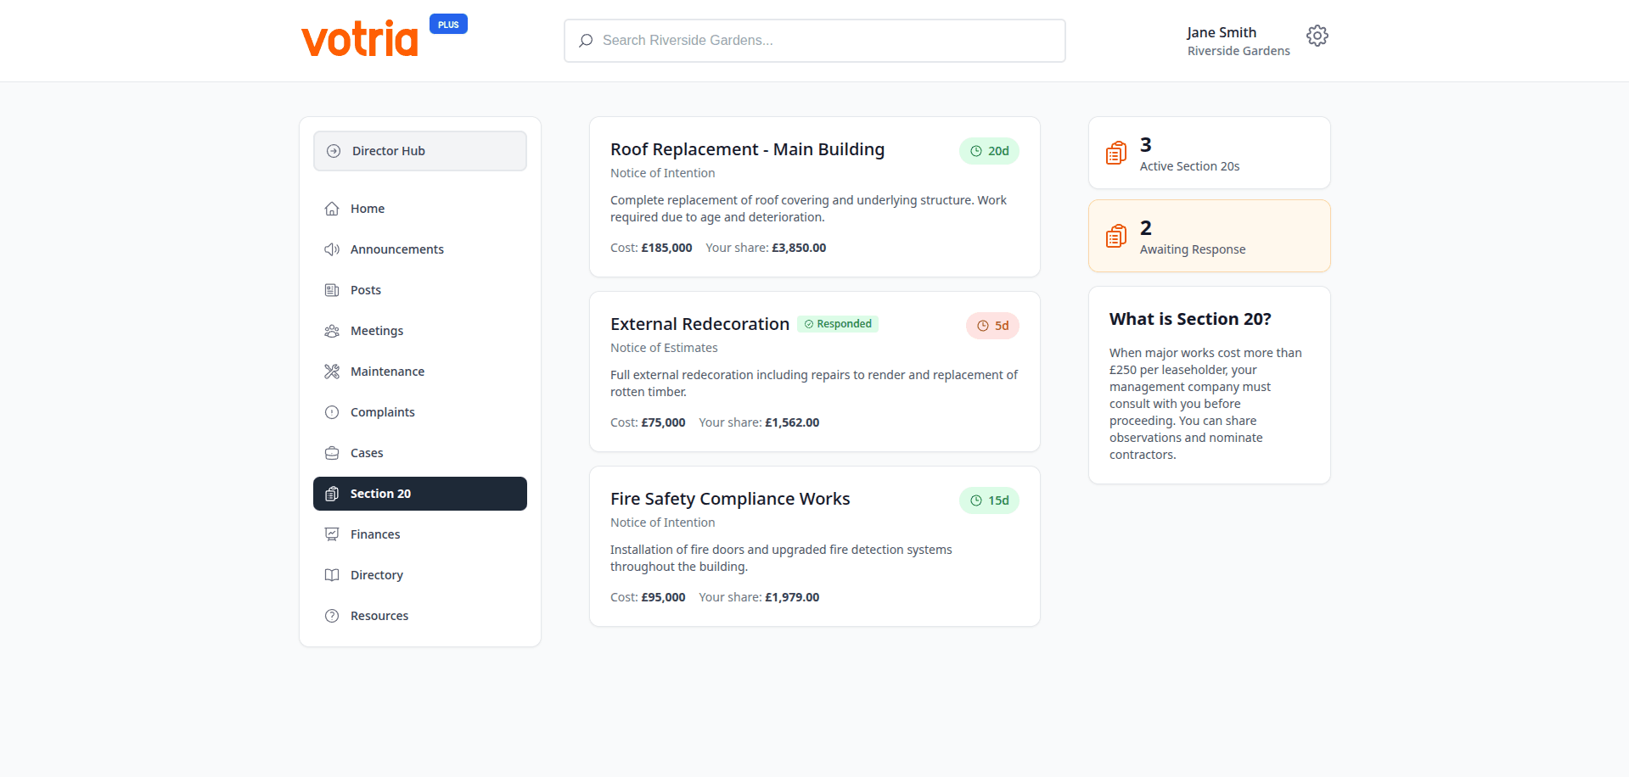Navigate to the Home menu entry
The width and height of the screenshot is (1629, 777).
click(368, 208)
